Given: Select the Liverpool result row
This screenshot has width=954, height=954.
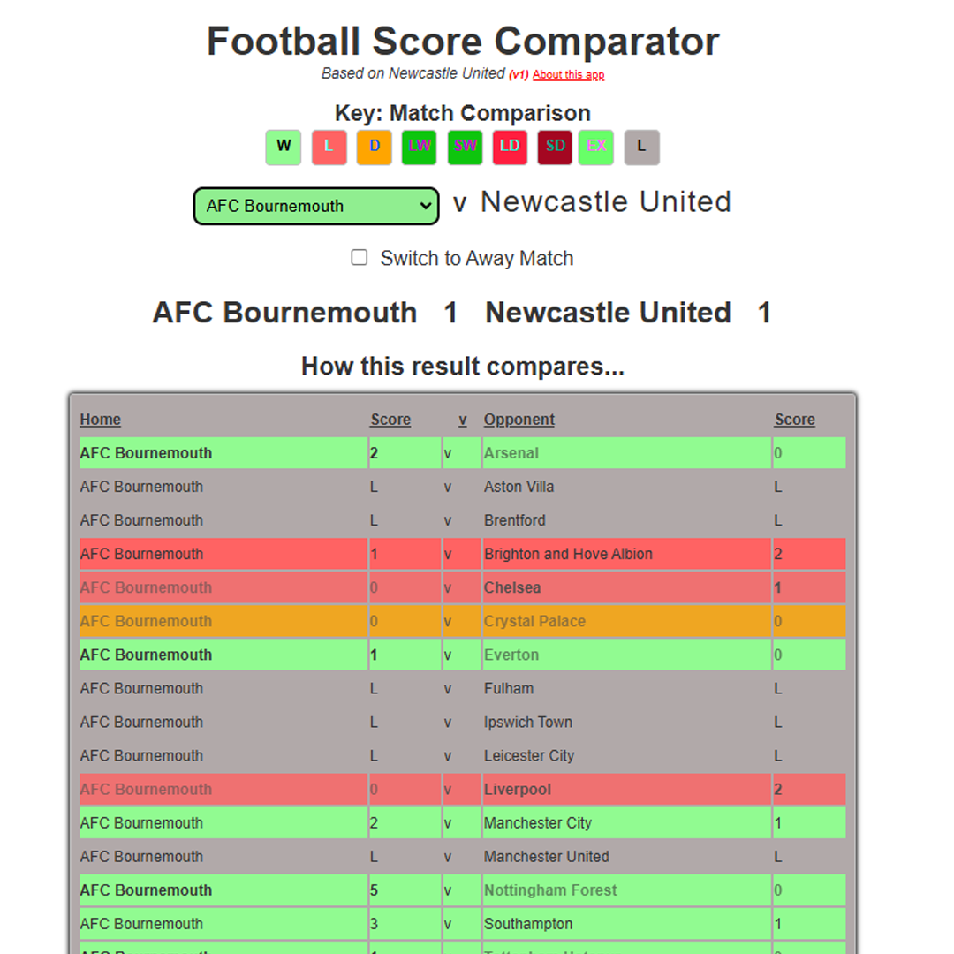Looking at the screenshot, I should [462, 789].
